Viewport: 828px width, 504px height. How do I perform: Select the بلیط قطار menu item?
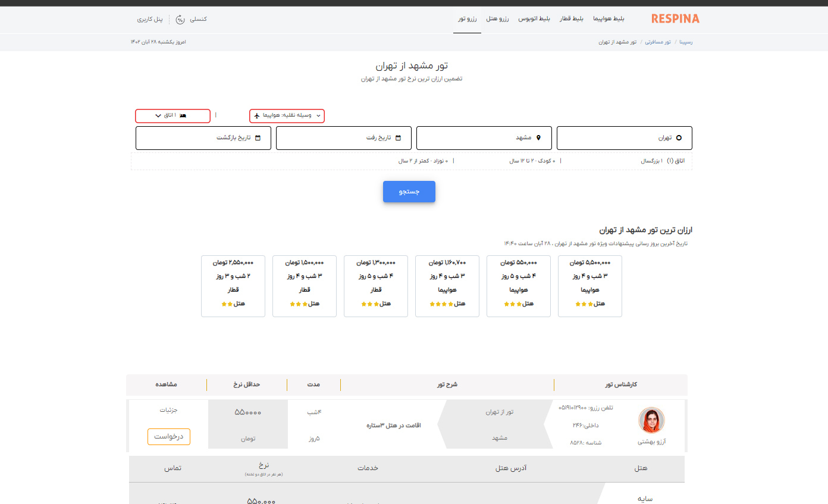pyautogui.click(x=572, y=18)
